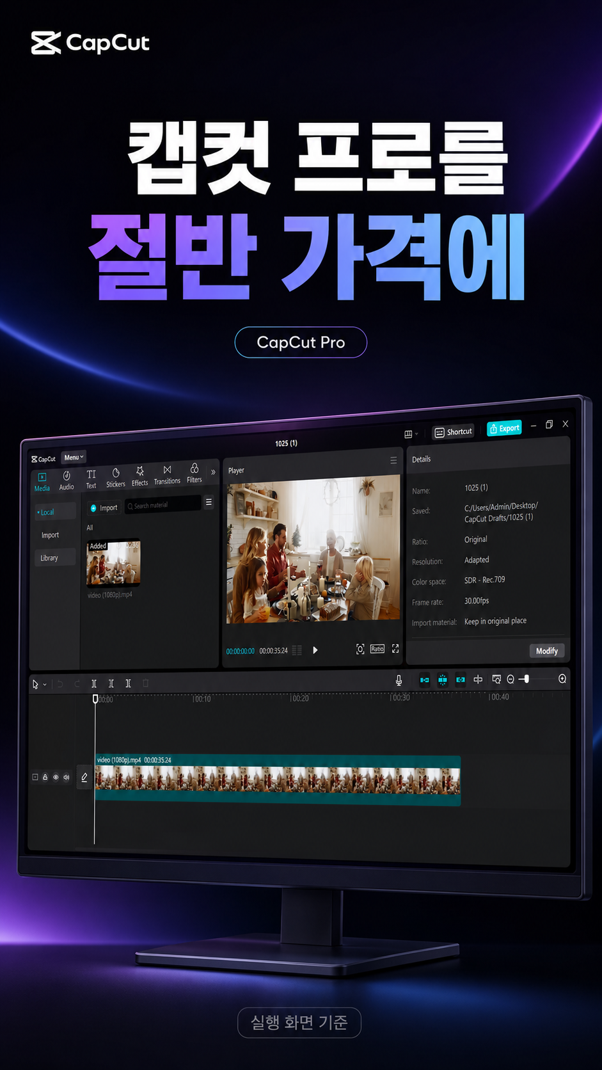602x1070 pixels.
Task: Open the Filters tab
Action: [194, 474]
